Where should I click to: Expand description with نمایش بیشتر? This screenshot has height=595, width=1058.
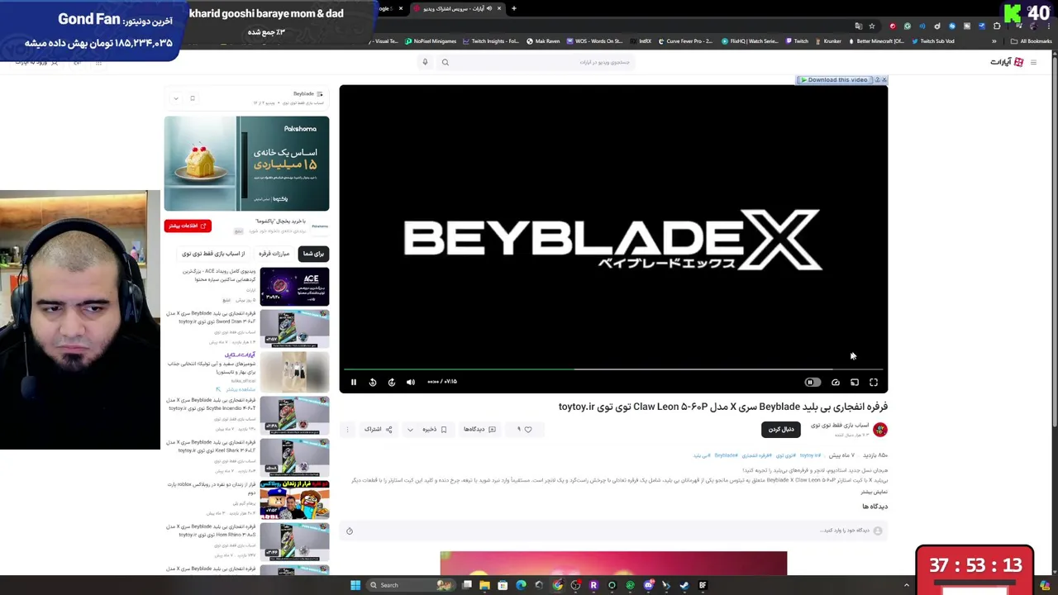click(875, 492)
